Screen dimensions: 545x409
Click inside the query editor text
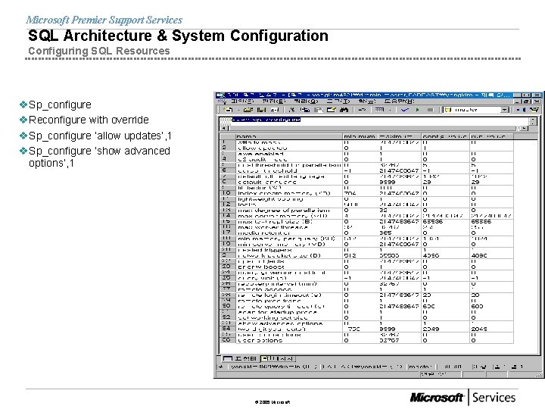266,120
